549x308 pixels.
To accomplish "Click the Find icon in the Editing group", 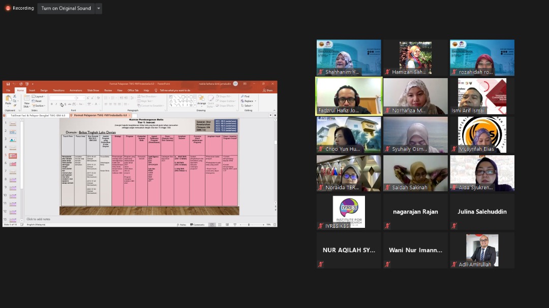I will click(246, 96).
